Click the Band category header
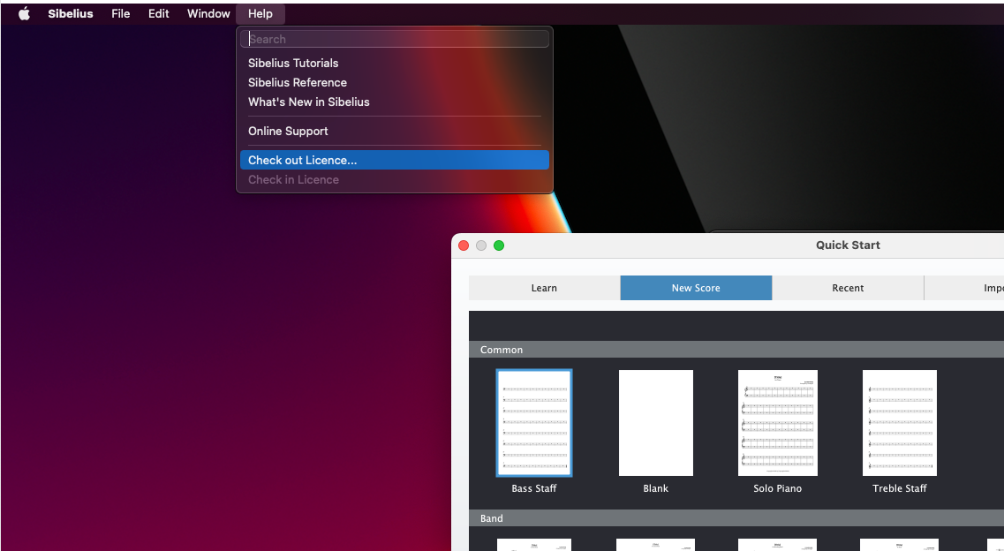This screenshot has height=551, width=1004. click(736, 518)
